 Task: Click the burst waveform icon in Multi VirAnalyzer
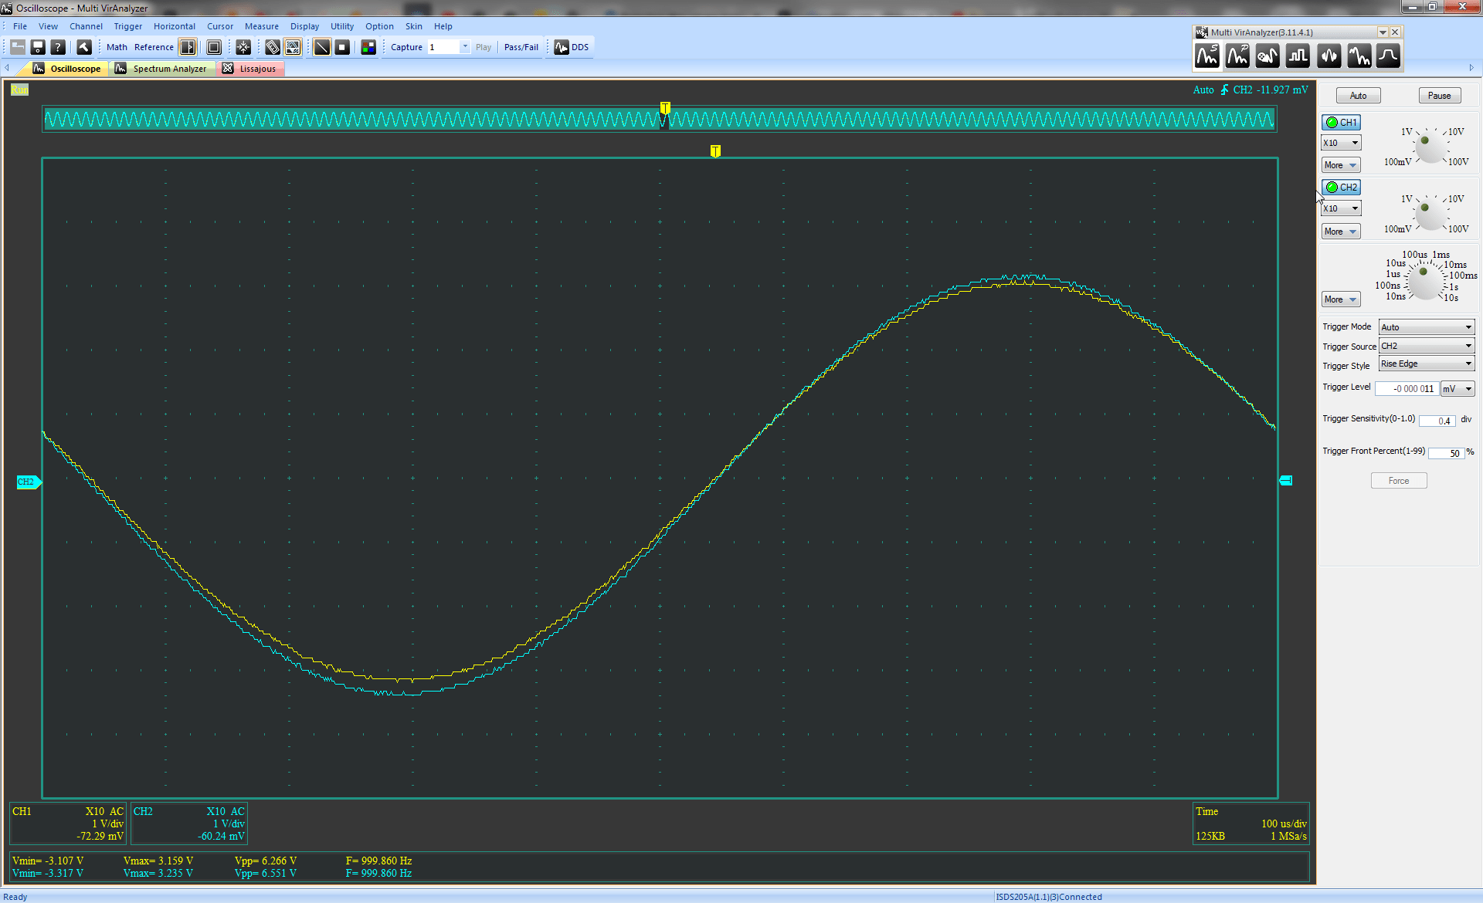point(1329,56)
